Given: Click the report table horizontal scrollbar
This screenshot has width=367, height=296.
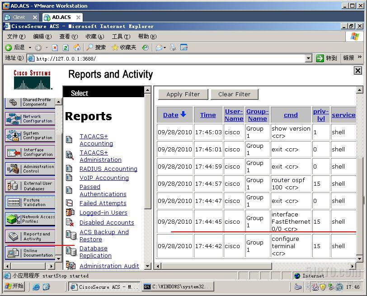Looking at the screenshot, I should 217,266.
